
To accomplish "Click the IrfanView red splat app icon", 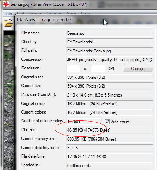I will click(6, 4).
